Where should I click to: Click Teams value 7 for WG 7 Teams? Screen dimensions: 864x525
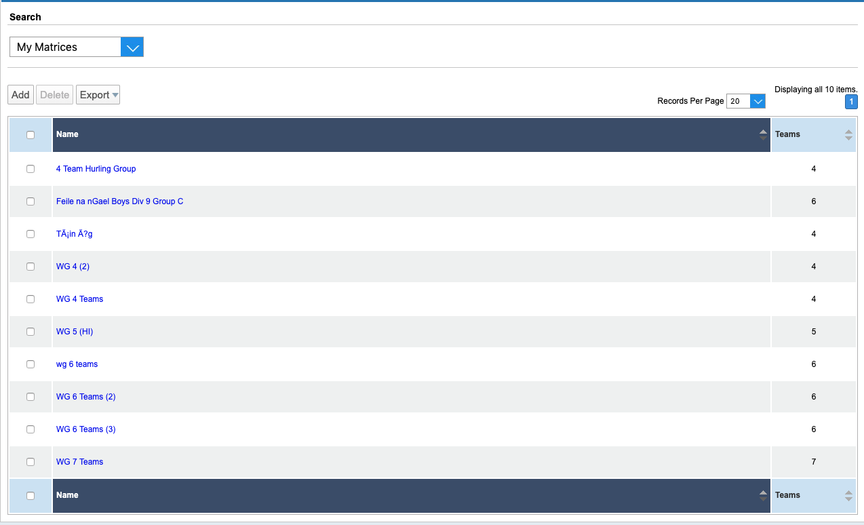point(814,462)
